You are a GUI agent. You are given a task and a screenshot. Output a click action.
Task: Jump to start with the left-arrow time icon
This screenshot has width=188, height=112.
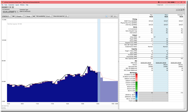tap(14, 16)
